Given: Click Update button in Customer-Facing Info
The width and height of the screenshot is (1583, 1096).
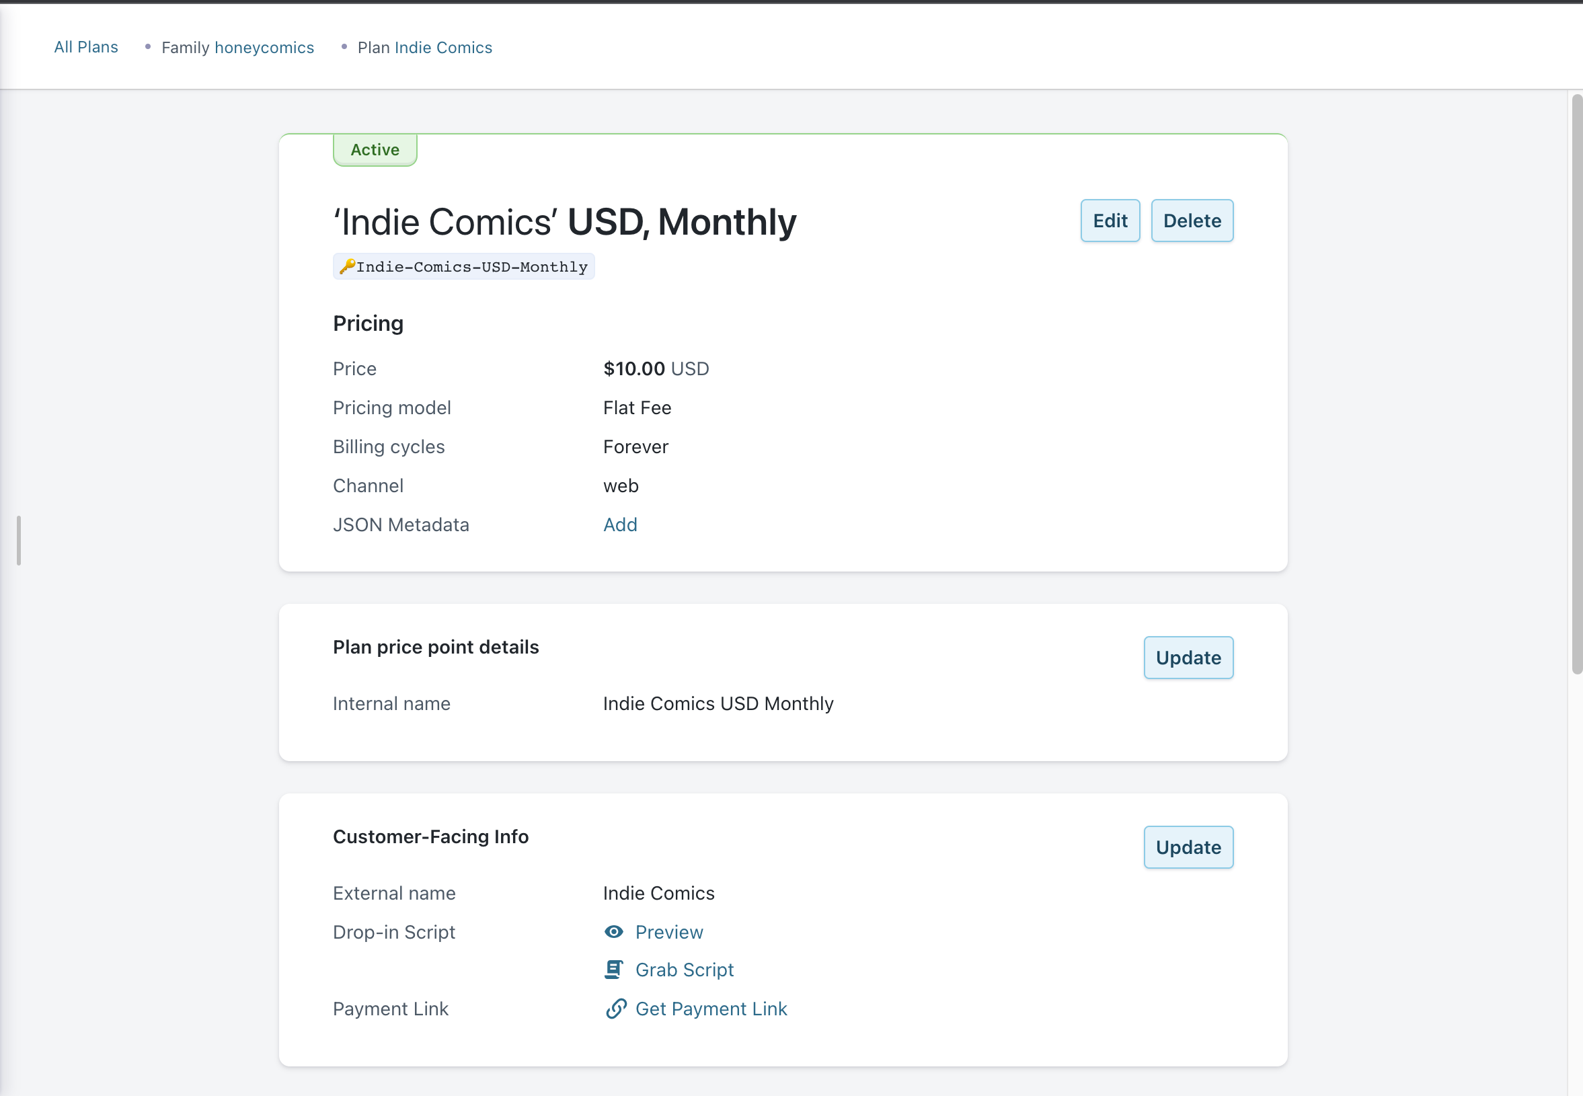Looking at the screenshot, I should click(1188, 847).
